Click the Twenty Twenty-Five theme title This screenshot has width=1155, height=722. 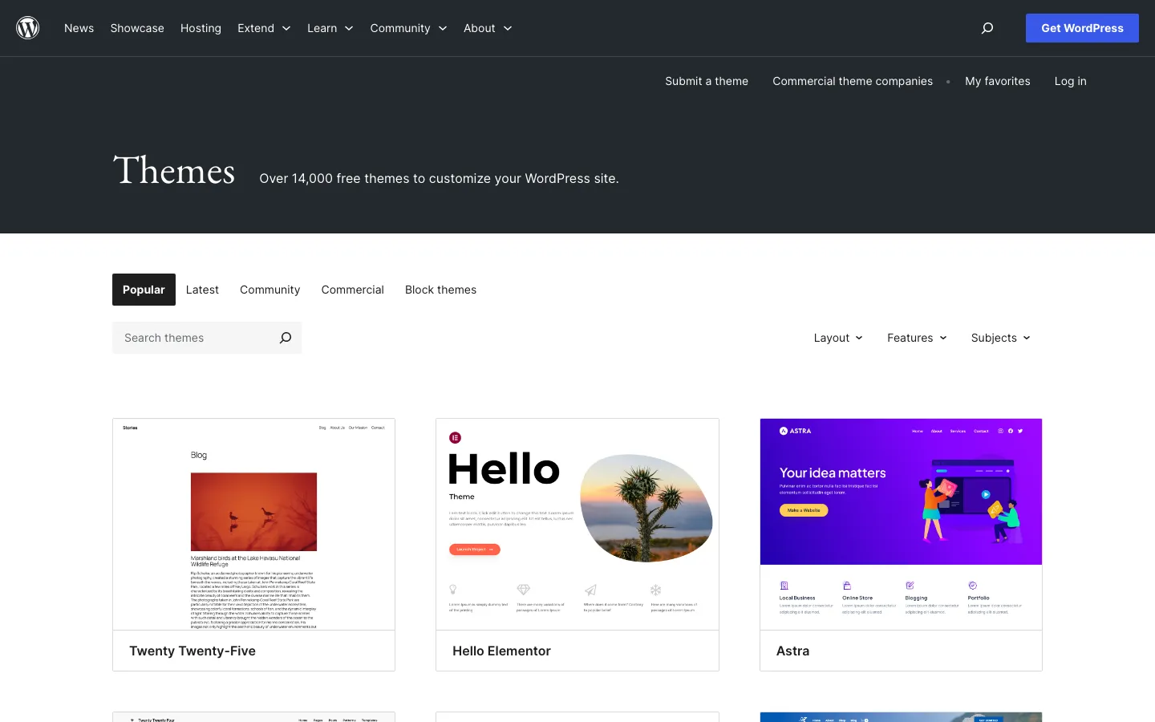(192, 651)
